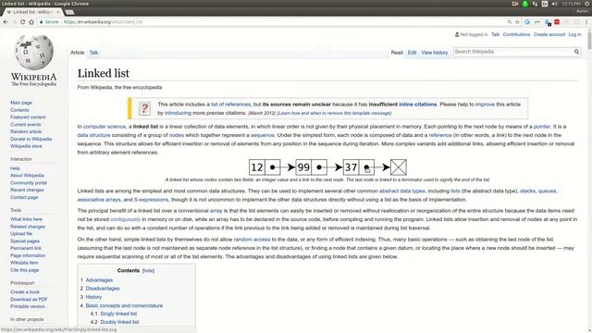Click the green tray notification icon

[x=525, y=4]
